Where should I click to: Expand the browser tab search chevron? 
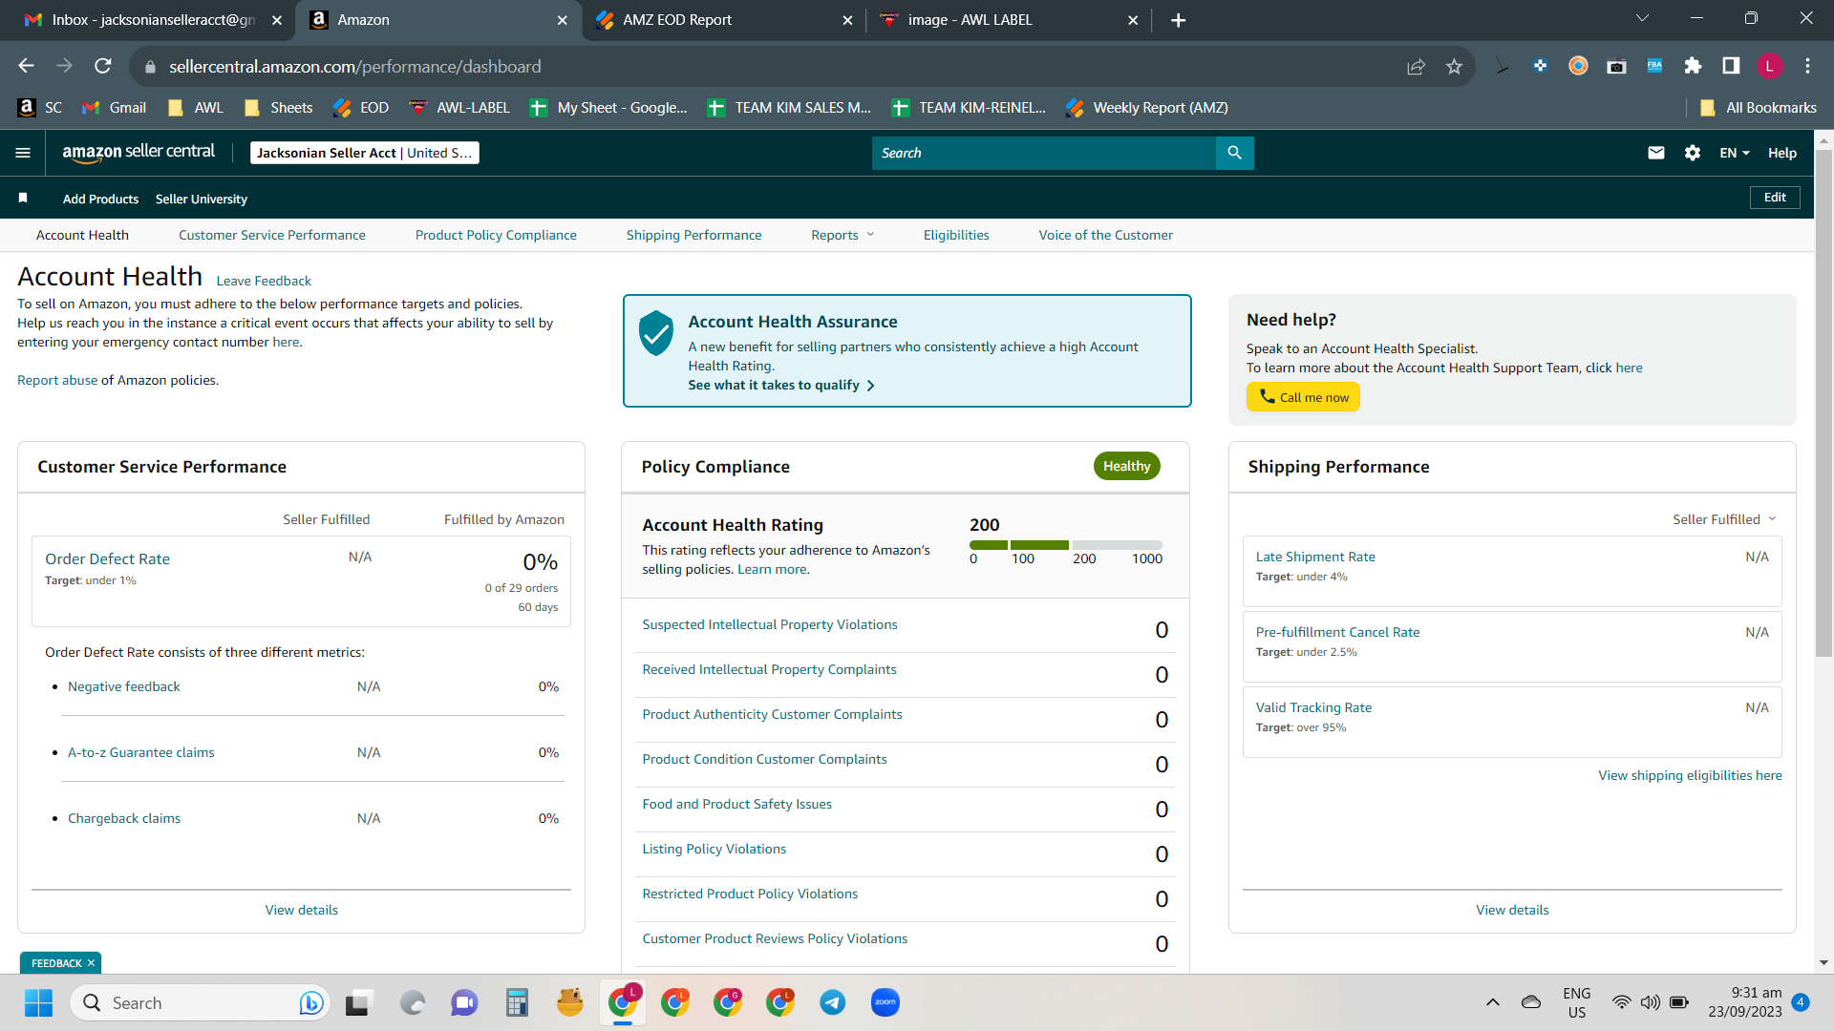pos(1642,19)
